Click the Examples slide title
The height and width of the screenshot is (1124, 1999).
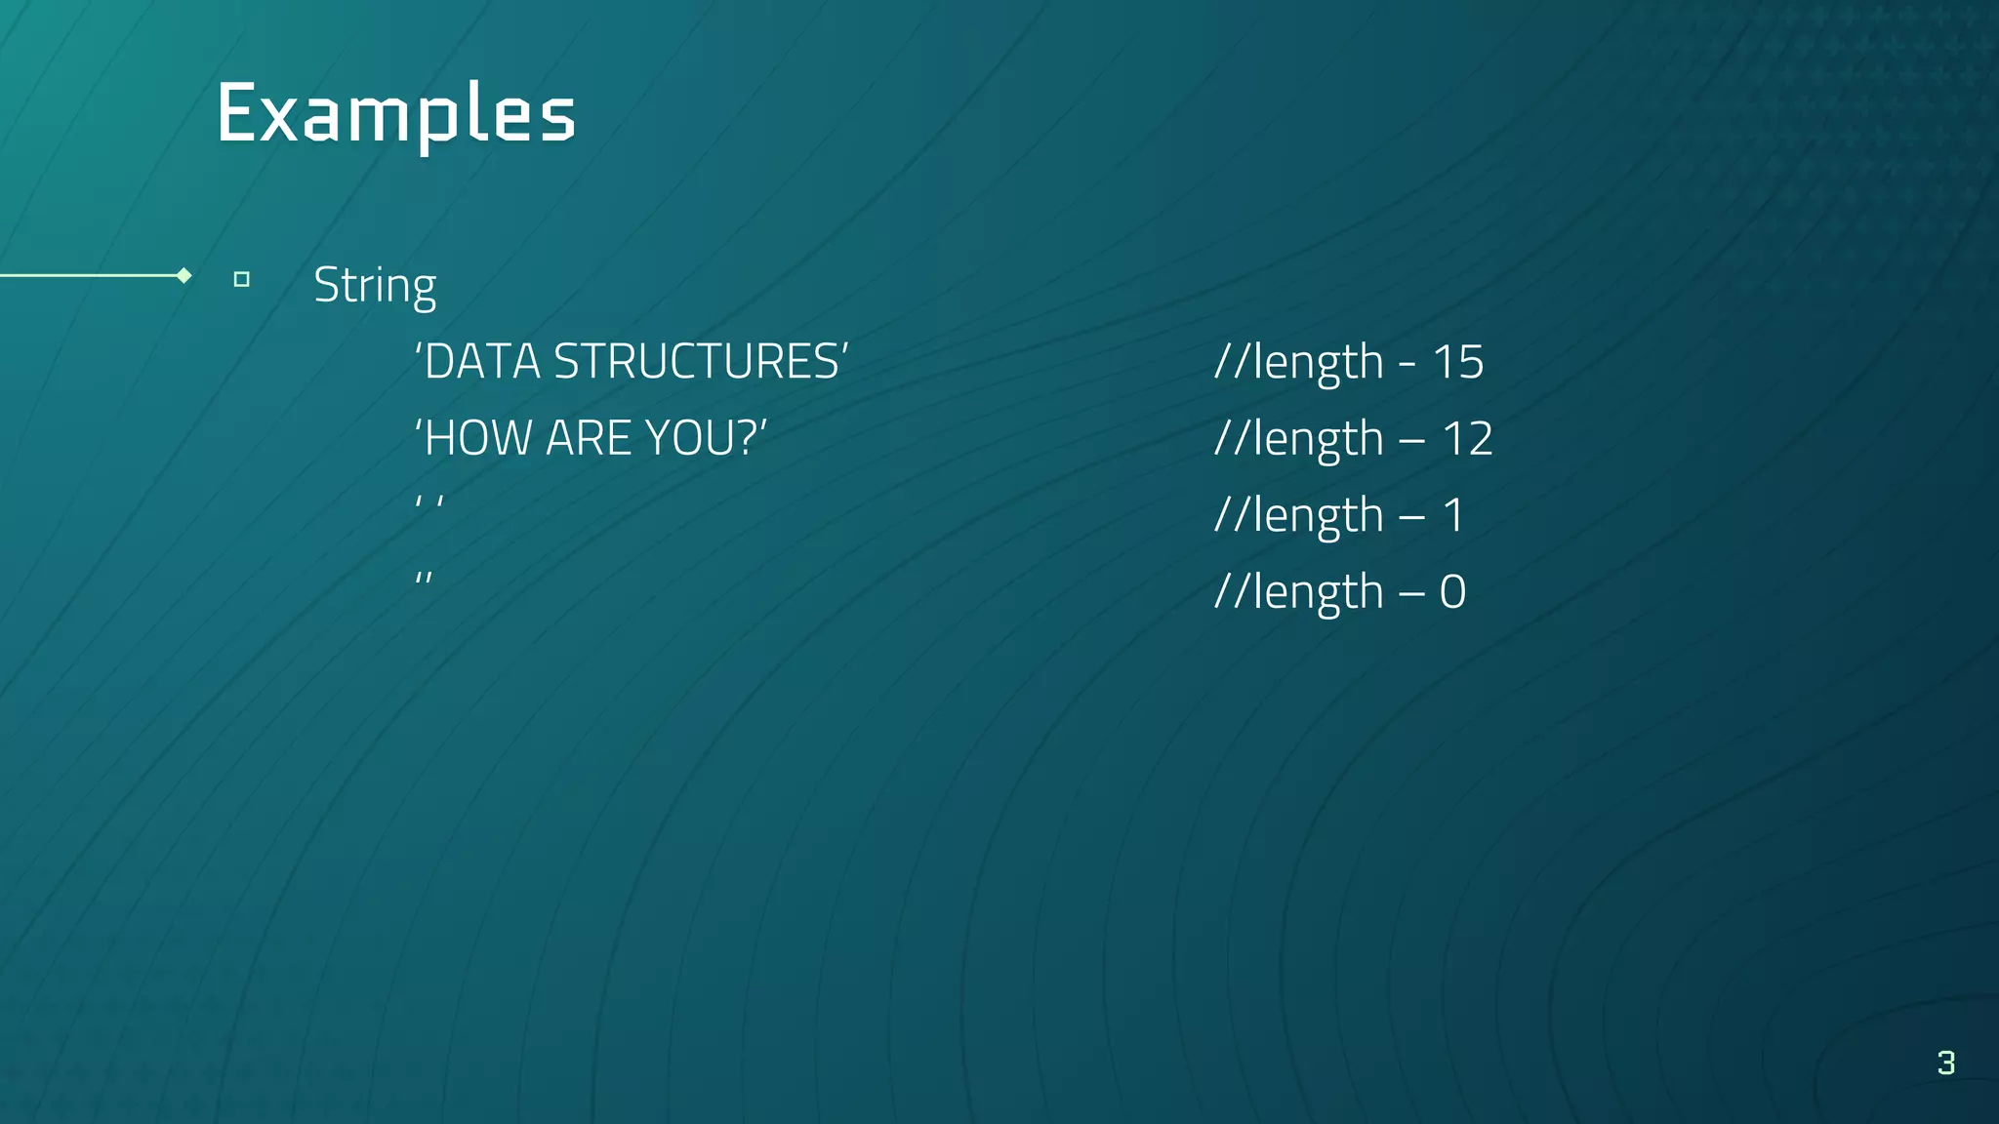[x=396, y=114]
